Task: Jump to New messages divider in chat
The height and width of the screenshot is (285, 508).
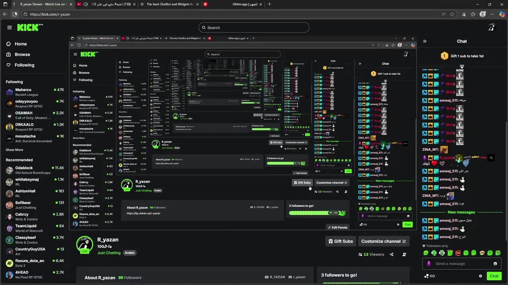Action: (x=461, y=212)
